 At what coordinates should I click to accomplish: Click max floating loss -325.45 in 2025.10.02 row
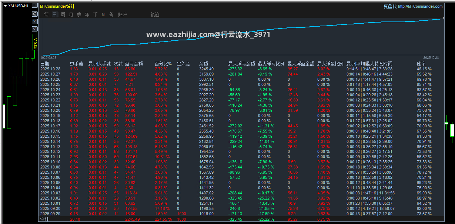pos(235,198)
